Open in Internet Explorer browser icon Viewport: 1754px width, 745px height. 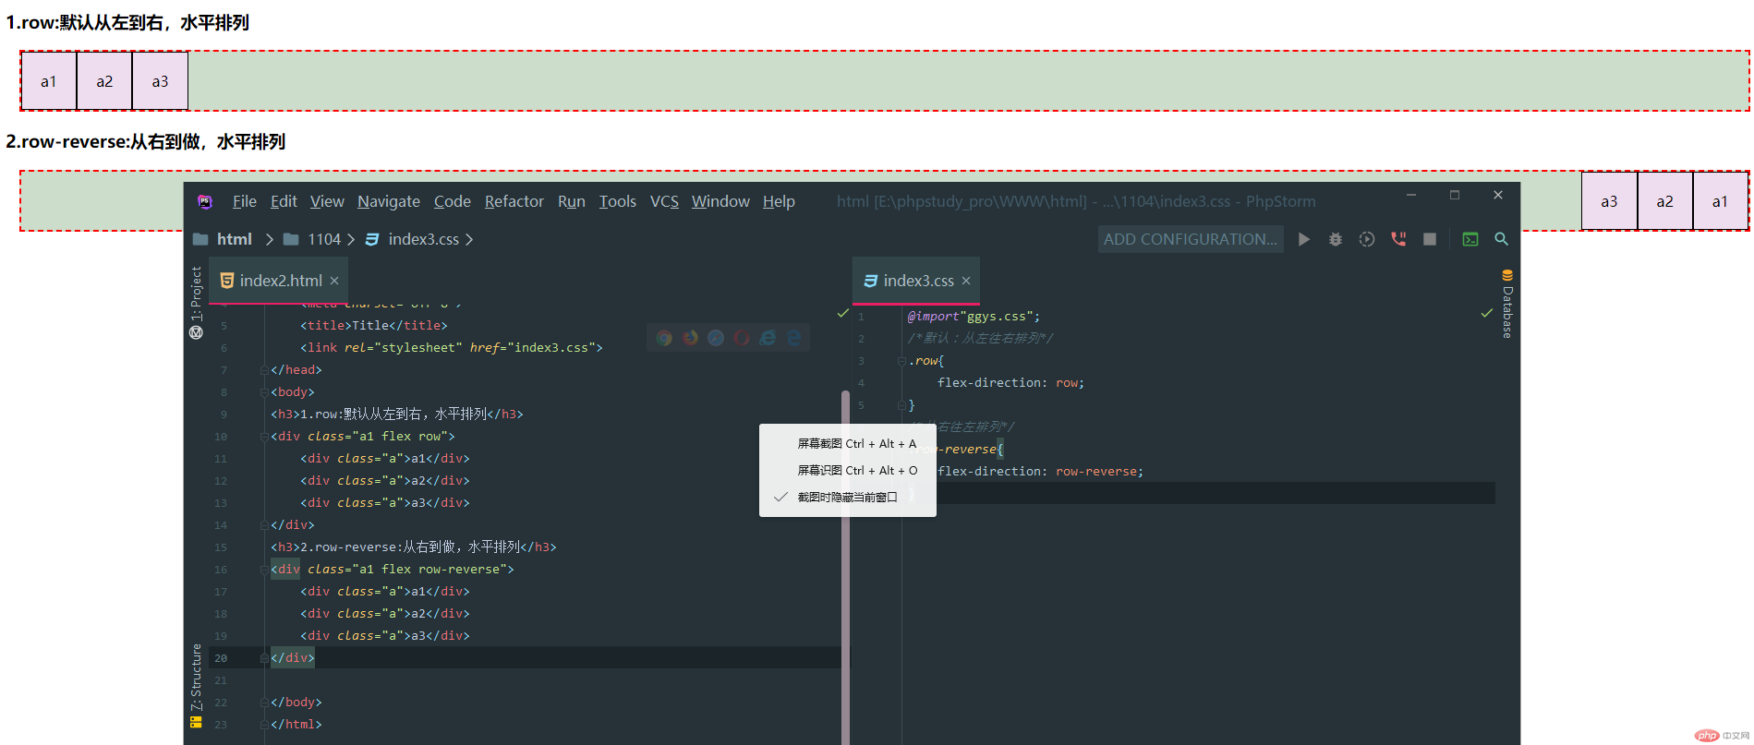tap(768, 338)
